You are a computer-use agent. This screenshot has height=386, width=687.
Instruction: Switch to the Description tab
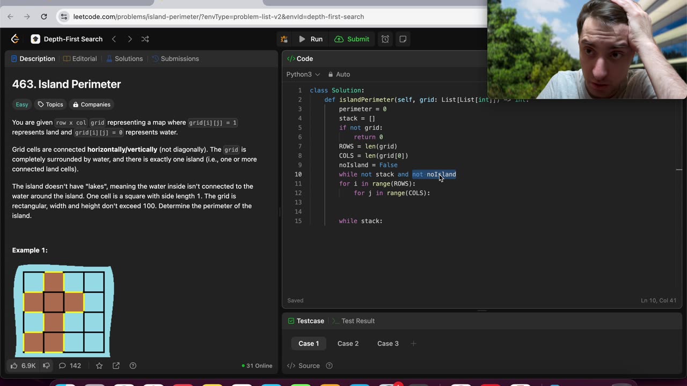(32, 58)
